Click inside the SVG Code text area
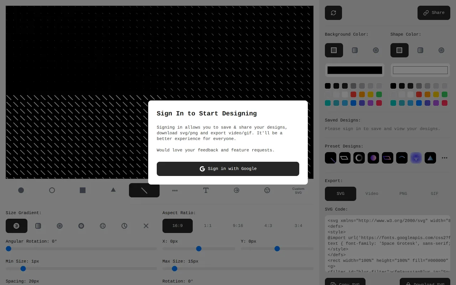This screenshot has height=285, width=456. point(388,244)
